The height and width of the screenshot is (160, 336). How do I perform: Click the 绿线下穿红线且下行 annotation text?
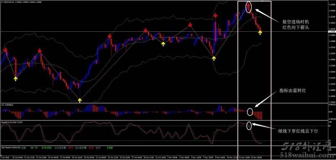pos(298,132)
